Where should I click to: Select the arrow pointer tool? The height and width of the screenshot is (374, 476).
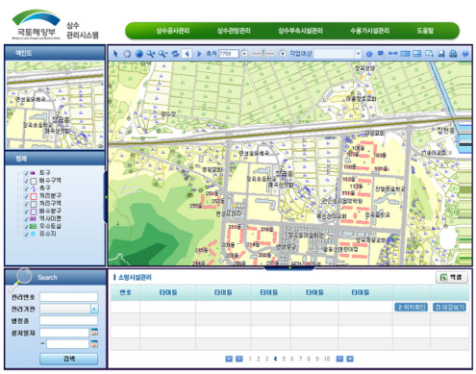[115, 54]
